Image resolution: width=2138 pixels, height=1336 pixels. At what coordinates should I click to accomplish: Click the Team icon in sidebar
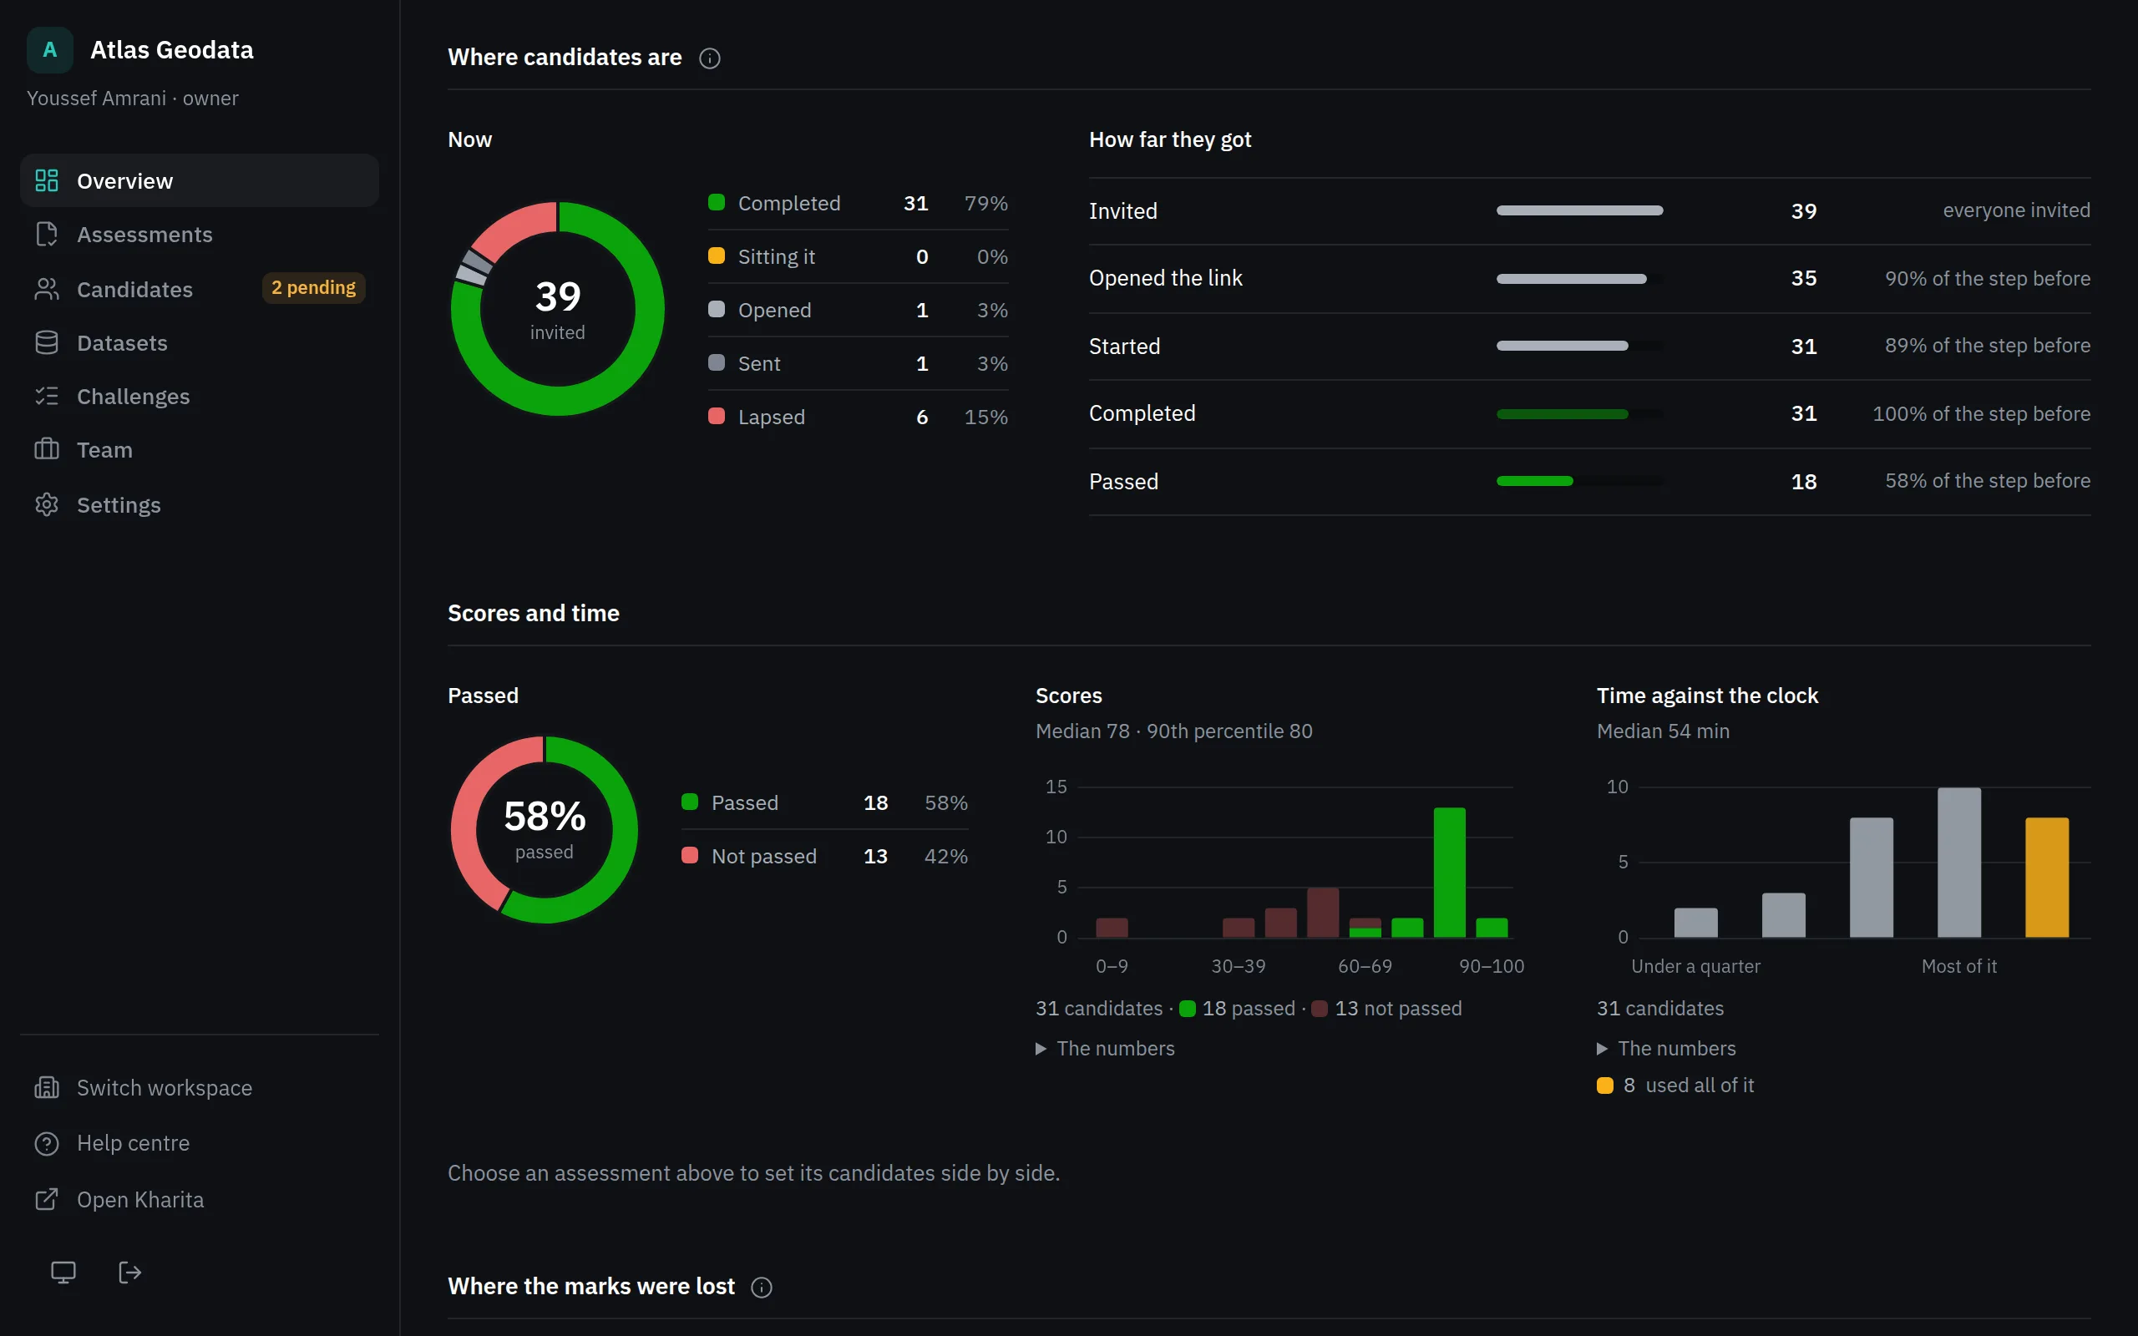[47, 450]
